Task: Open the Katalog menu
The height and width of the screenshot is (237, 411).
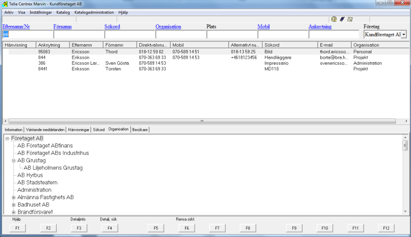Action: click(63, 12)
